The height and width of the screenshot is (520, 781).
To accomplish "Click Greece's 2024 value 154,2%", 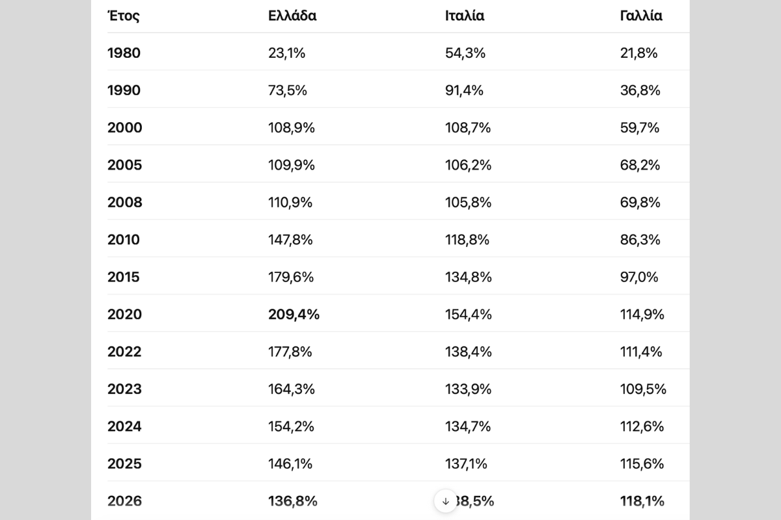I will 292,426.
